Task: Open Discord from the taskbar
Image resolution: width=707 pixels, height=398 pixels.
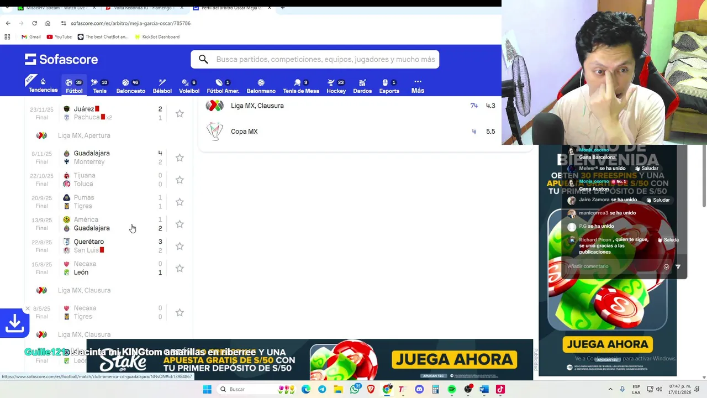Action: [x=419, y=389]
